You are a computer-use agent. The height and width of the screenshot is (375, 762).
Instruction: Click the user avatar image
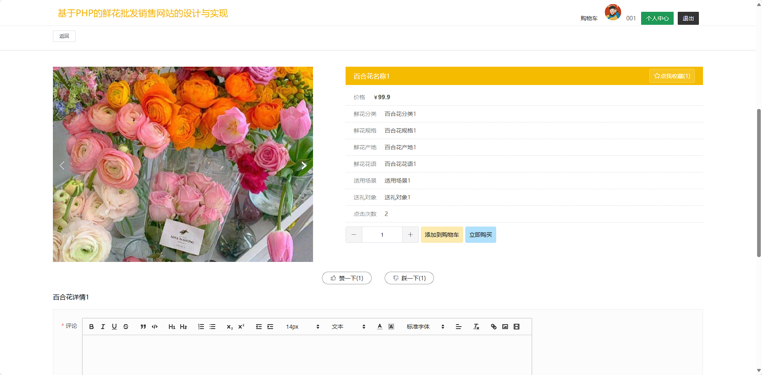click(613, 12)
